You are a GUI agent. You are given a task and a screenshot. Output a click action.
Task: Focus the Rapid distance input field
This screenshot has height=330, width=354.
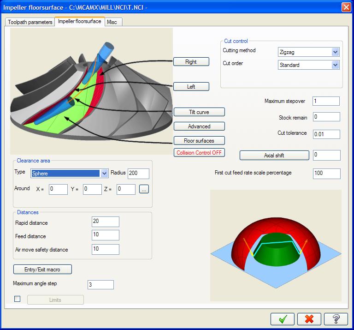[106, 222]
